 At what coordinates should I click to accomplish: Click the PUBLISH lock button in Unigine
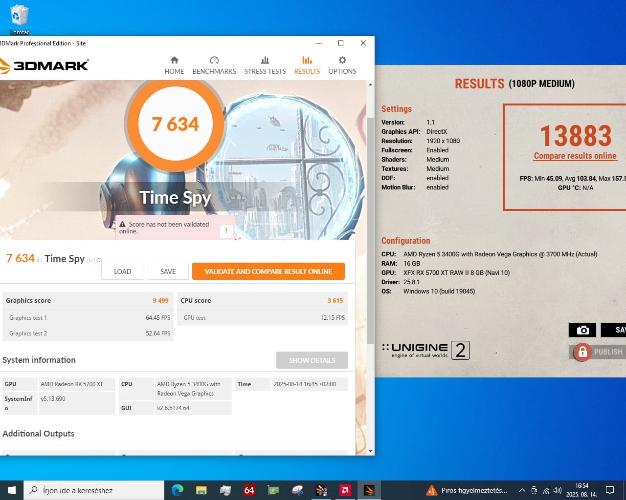coord(597,352)
